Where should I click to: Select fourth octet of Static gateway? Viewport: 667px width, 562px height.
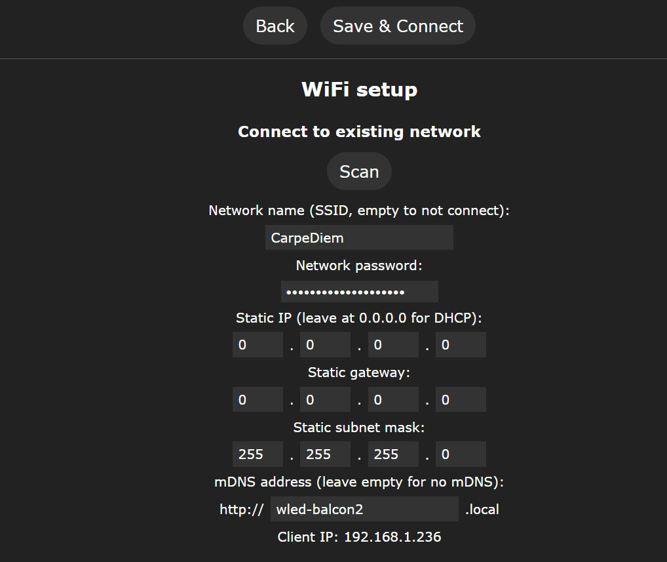pos(461,399)
